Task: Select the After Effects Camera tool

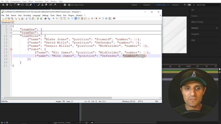Action: pos(19,5)
